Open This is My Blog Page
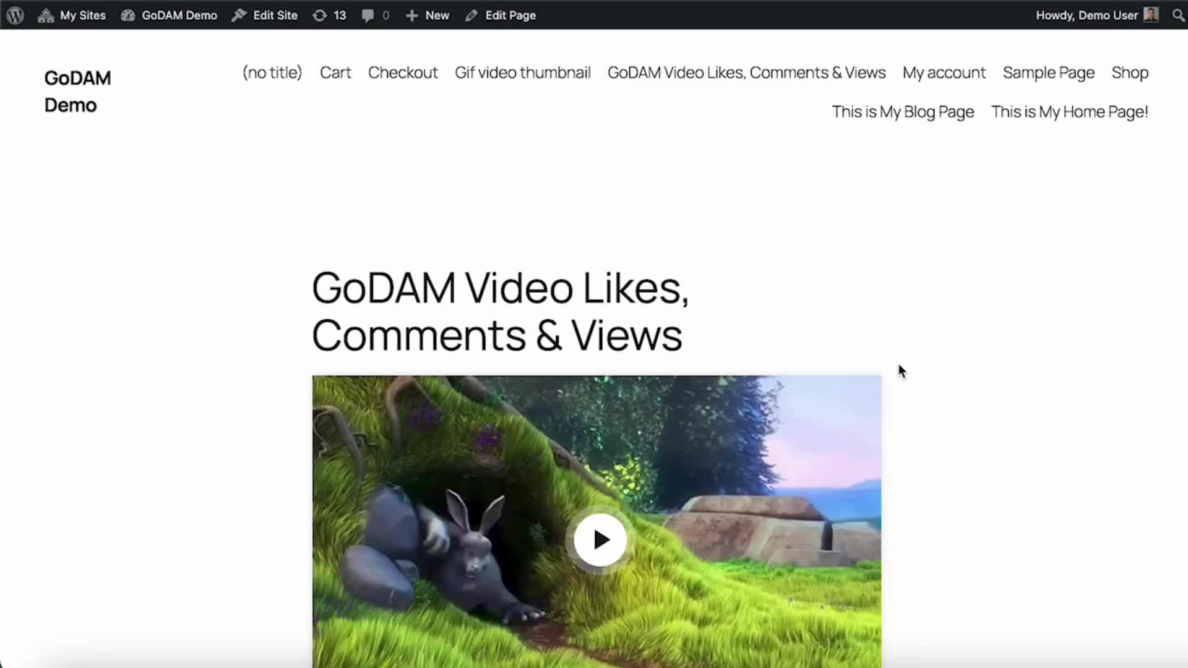This screenshot has width=1188, height=668. click(903, 112)
